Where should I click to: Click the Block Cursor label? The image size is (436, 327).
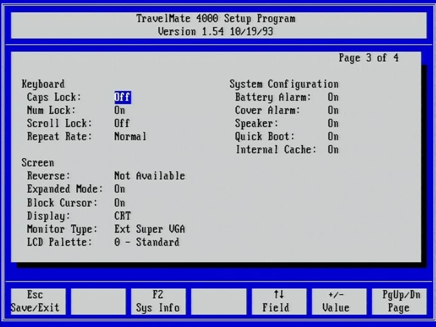click(x=62, y=202)
